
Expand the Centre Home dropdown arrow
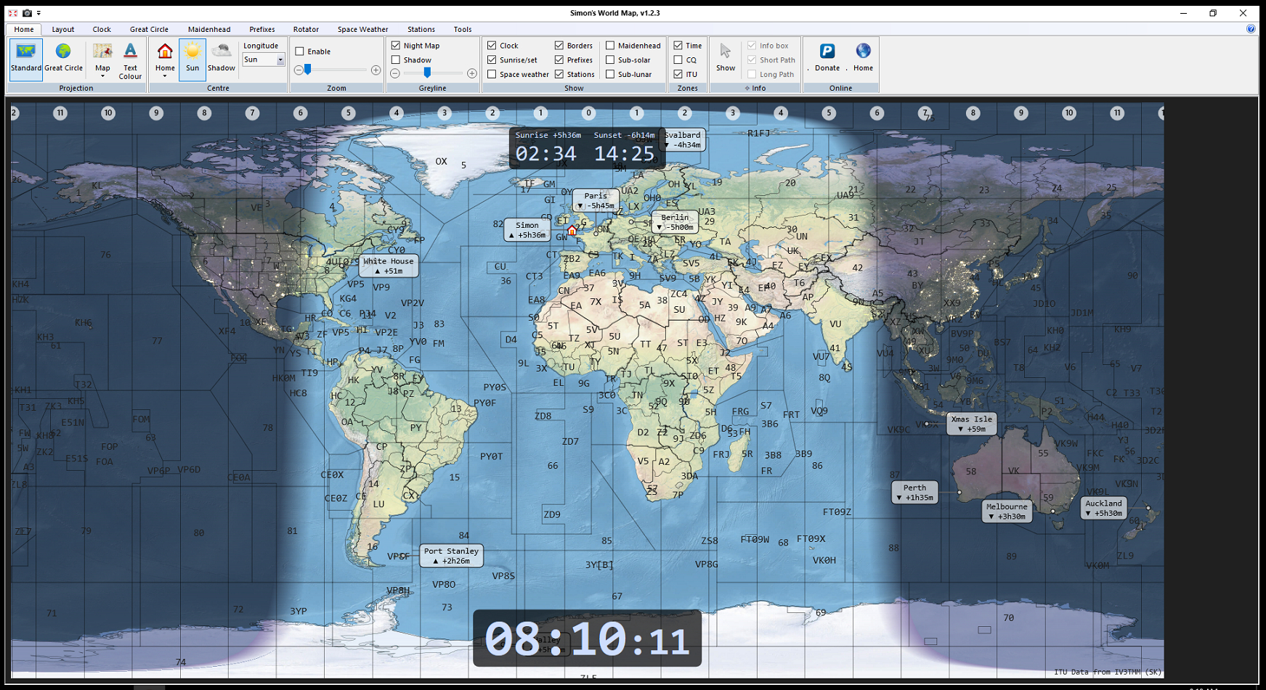(x=165, y=76)
